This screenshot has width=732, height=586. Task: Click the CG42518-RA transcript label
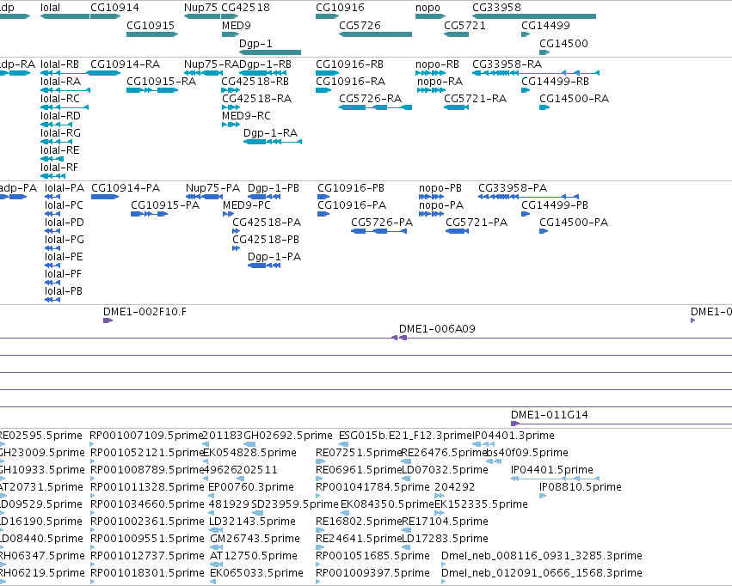click(257, 98)
